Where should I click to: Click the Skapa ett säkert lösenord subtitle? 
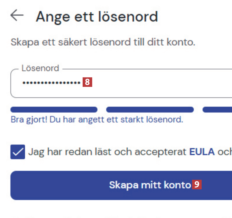click(x=103, y=42)
